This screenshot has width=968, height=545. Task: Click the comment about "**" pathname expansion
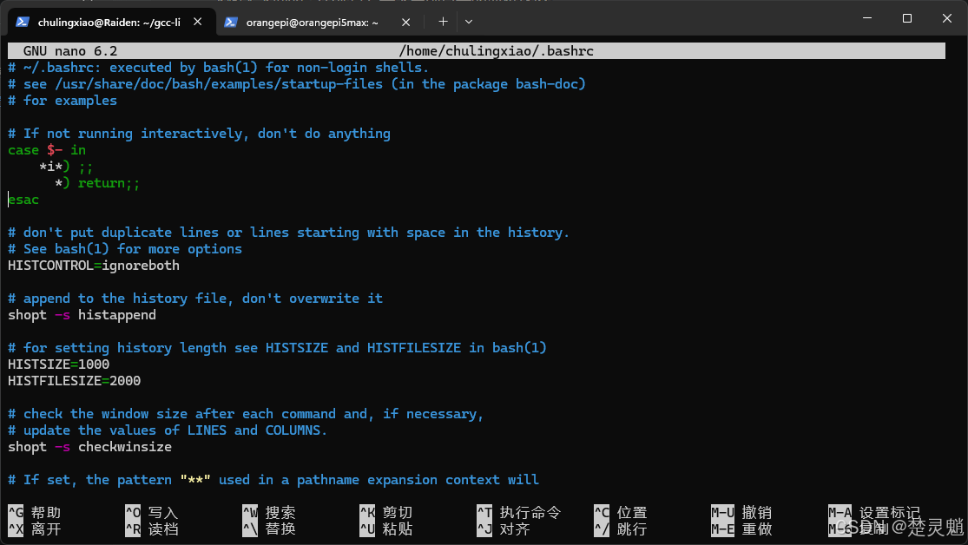[273, 480]
